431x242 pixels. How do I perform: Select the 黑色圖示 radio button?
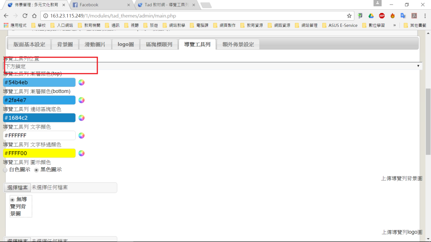tap(37, 170)
